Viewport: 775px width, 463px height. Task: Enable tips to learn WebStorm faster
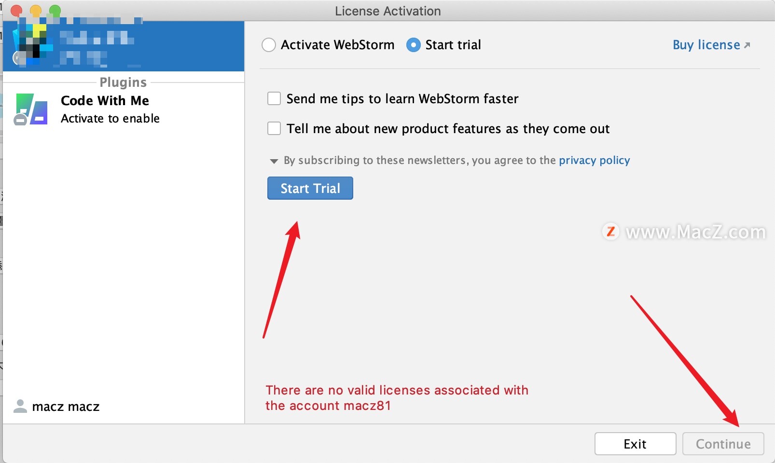(274, 99)
